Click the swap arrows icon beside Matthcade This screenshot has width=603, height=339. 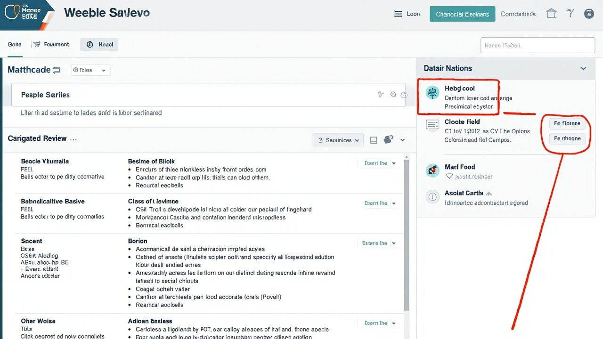pyautogui.click(x=57, y=69)
